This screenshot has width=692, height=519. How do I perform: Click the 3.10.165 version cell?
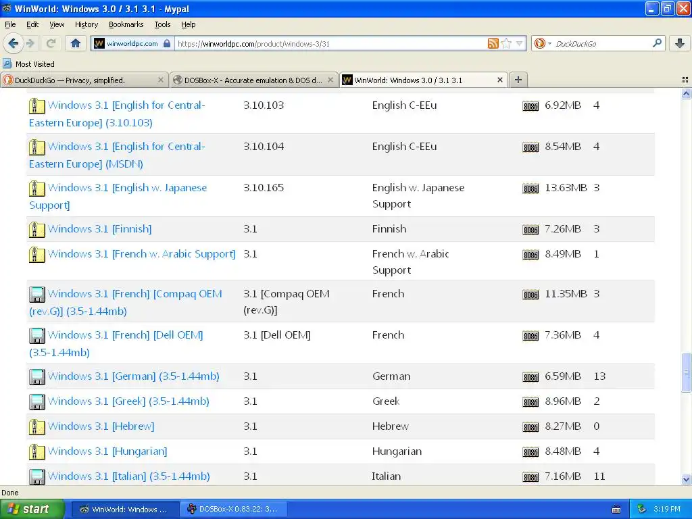point(264,188)
